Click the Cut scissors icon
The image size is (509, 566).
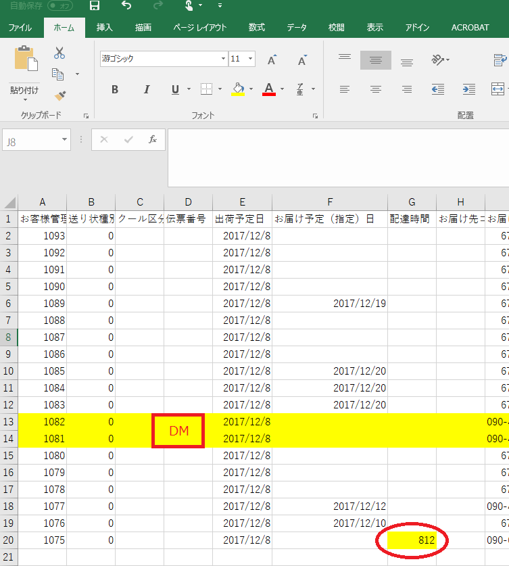59,53
